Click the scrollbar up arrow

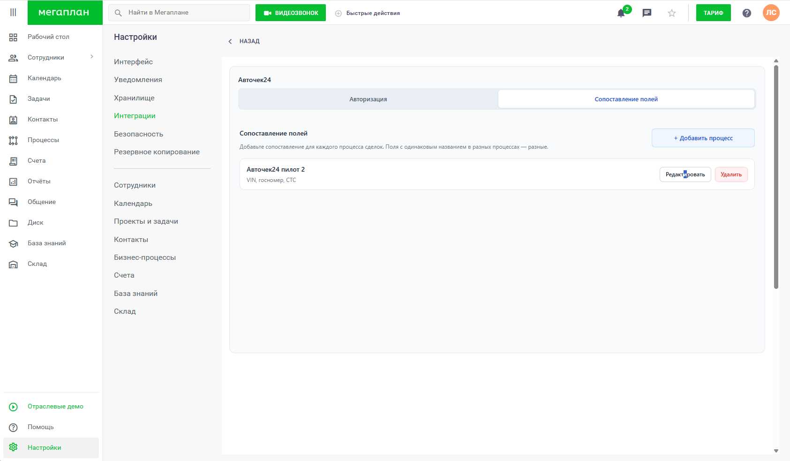pyautogui.click(x=776, y=60)
